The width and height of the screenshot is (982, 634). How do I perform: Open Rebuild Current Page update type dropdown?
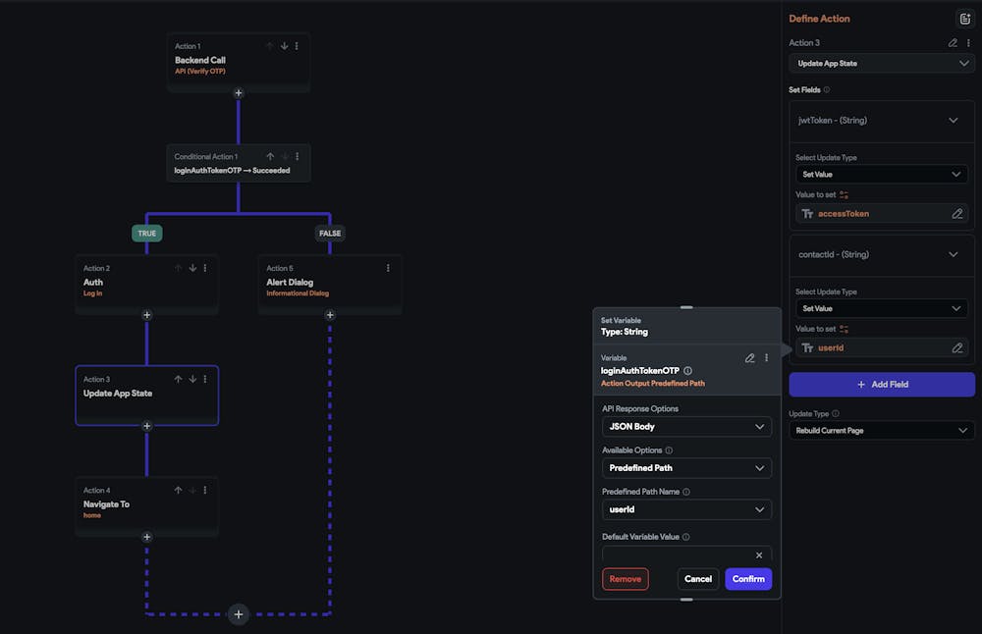click(881, 431)
